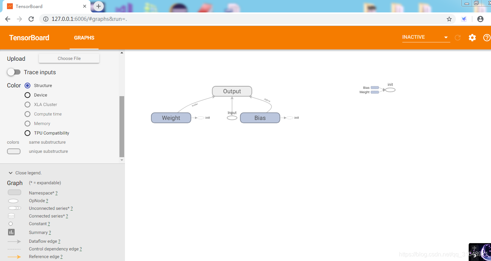Click the Summary legend icon
491x261 pixels.
click(11, 232)
